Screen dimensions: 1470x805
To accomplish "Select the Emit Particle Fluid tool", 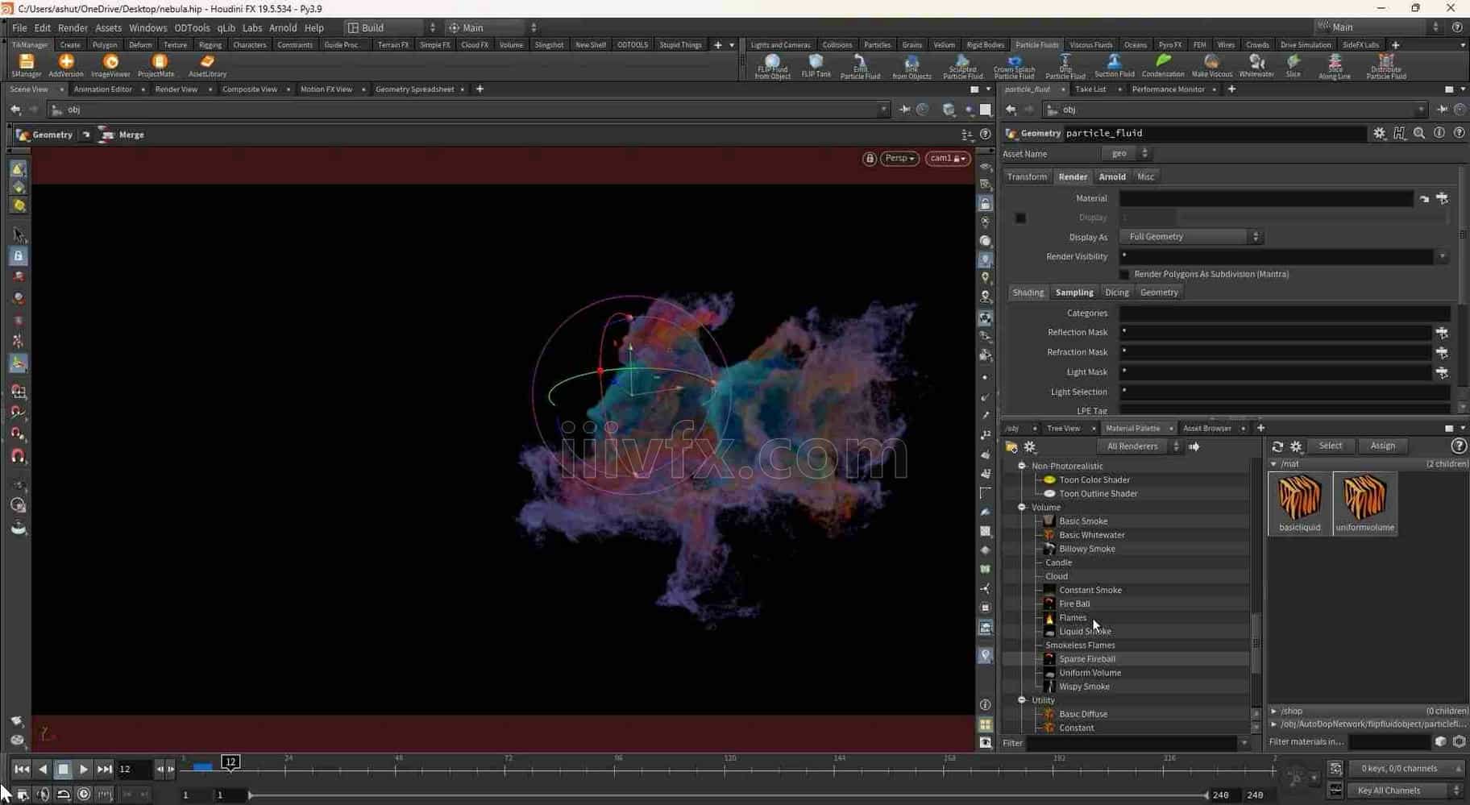I will pos(860,67).
